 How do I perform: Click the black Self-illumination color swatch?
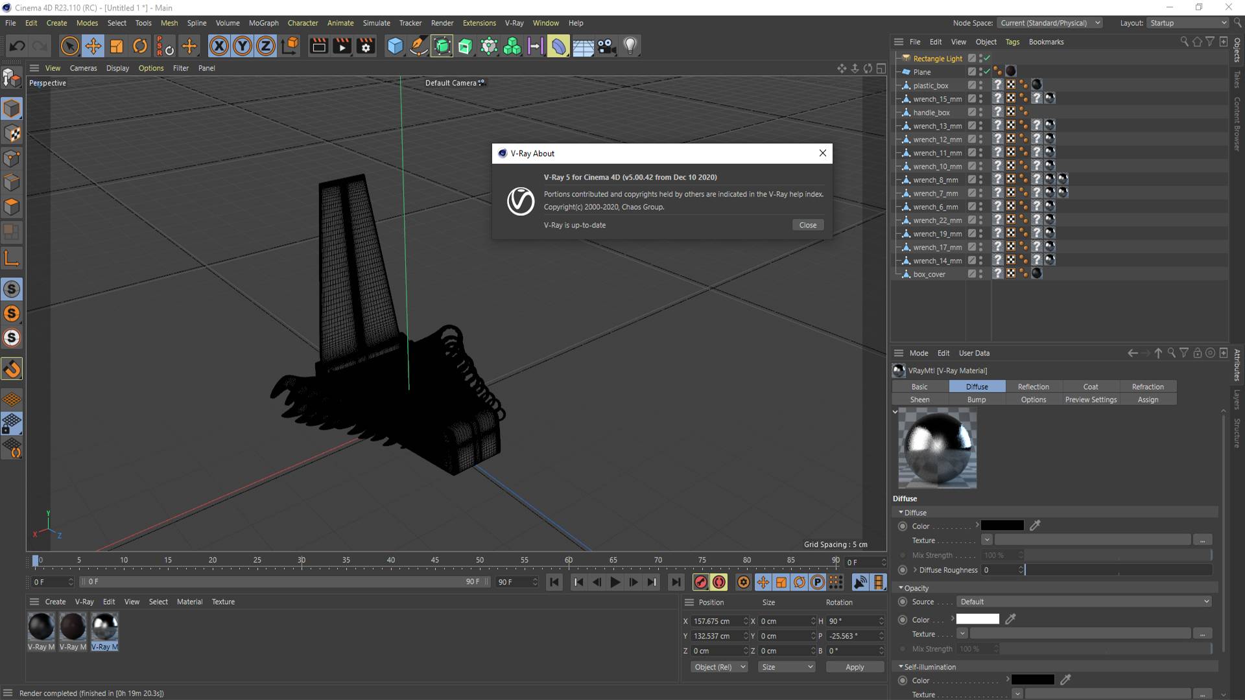[1032, 680]
